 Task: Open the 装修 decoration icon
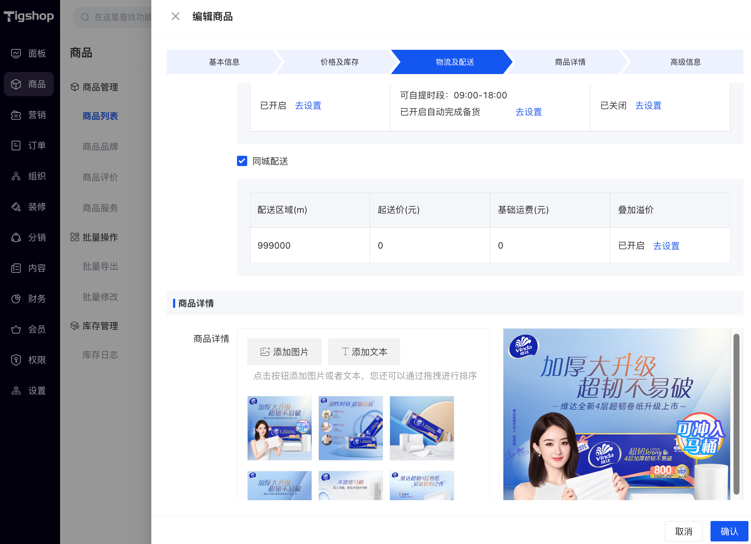(16, 207)
